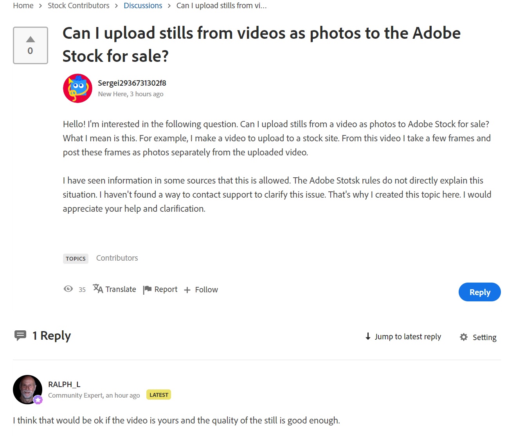The height and width of the screenshot is (436, 506).
Task: Click the down arrow to jump to latest reply
Action: (x=368, y=336)
